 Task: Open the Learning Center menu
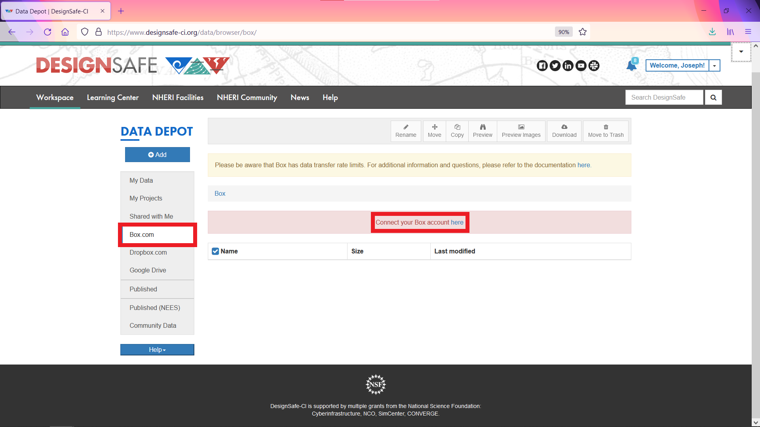pyautogui.click(x=113, y=97)
